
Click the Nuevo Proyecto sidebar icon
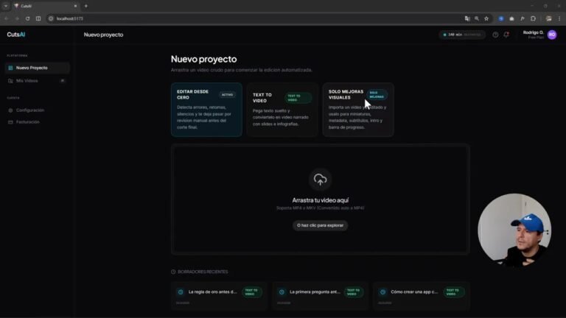pyautogui.click(x=10, y=68)
